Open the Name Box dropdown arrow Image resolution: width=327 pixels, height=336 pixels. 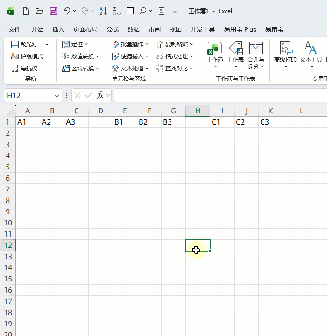point(57,95)
